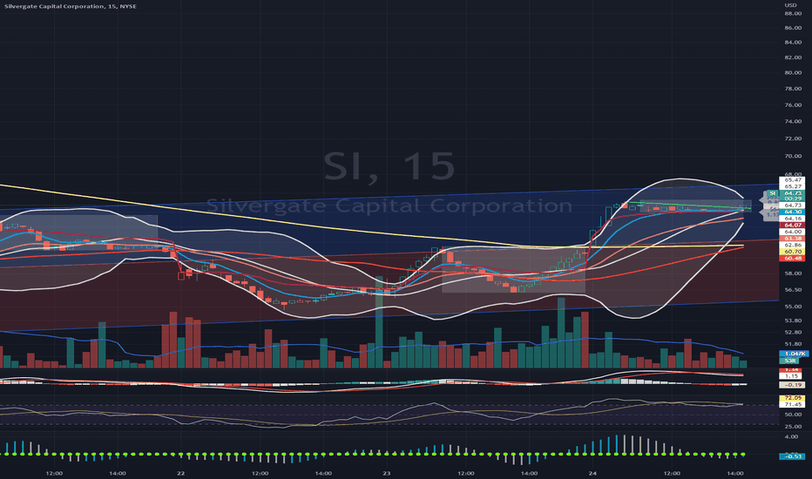Click the 51.80 price axis label
Viewport: 812px width, 479px height.
793,344
